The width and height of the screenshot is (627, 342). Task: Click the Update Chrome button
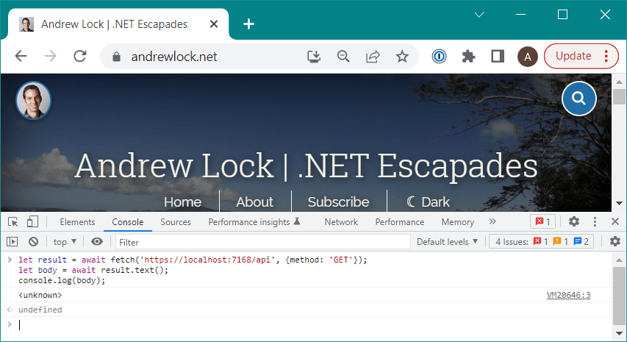(x=573, y=56)
